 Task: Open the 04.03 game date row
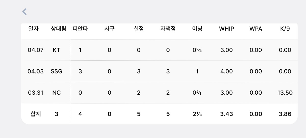click(x=35, y=71)
